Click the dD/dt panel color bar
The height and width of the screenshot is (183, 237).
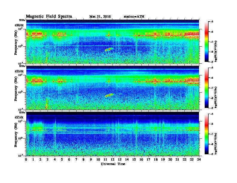(206, 88)
